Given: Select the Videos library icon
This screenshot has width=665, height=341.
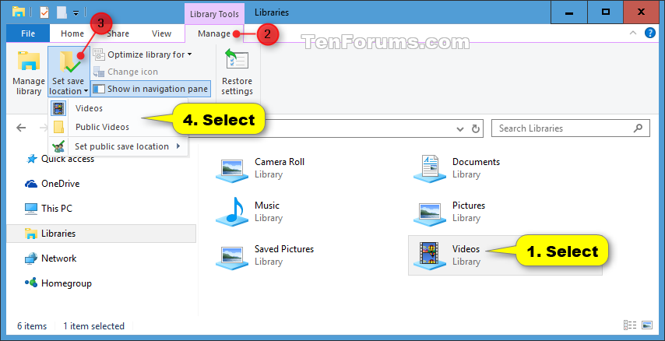Looking at the screenshot, I should point(430,256).
